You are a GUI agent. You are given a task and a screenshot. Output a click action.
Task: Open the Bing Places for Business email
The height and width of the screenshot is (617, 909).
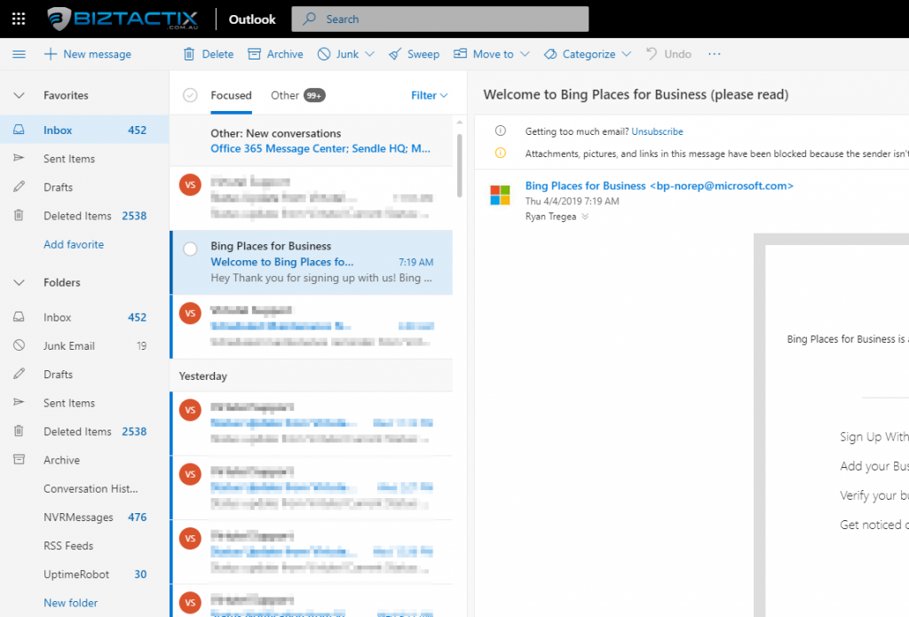312,262
